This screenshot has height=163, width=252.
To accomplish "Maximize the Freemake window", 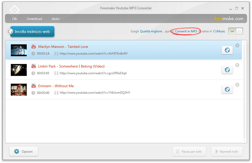I will pyautogui.click(x=237, y=8).
